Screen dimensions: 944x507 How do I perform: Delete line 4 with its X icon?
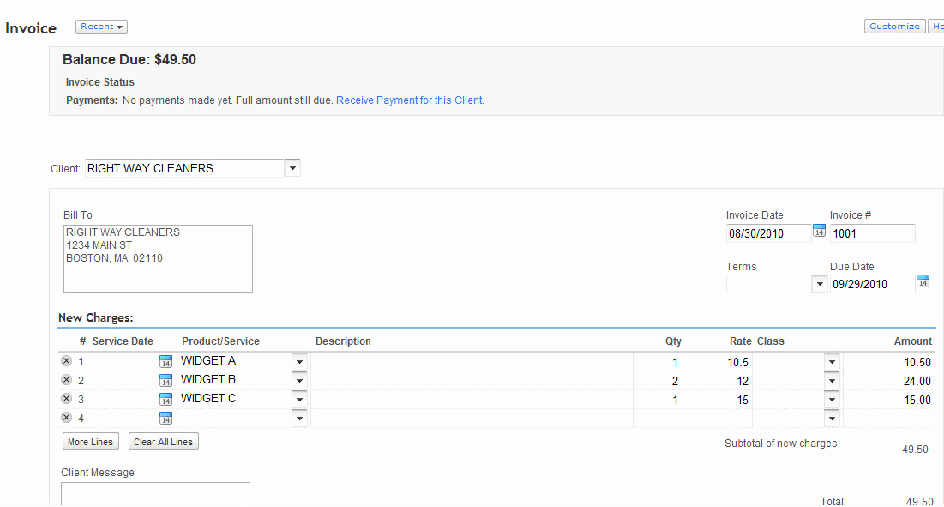pyautogui.click(x=66, y=417)
